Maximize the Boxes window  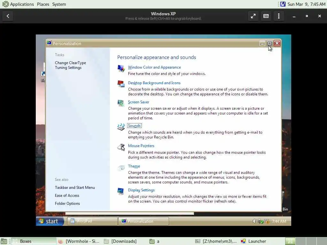pos(307,16)
